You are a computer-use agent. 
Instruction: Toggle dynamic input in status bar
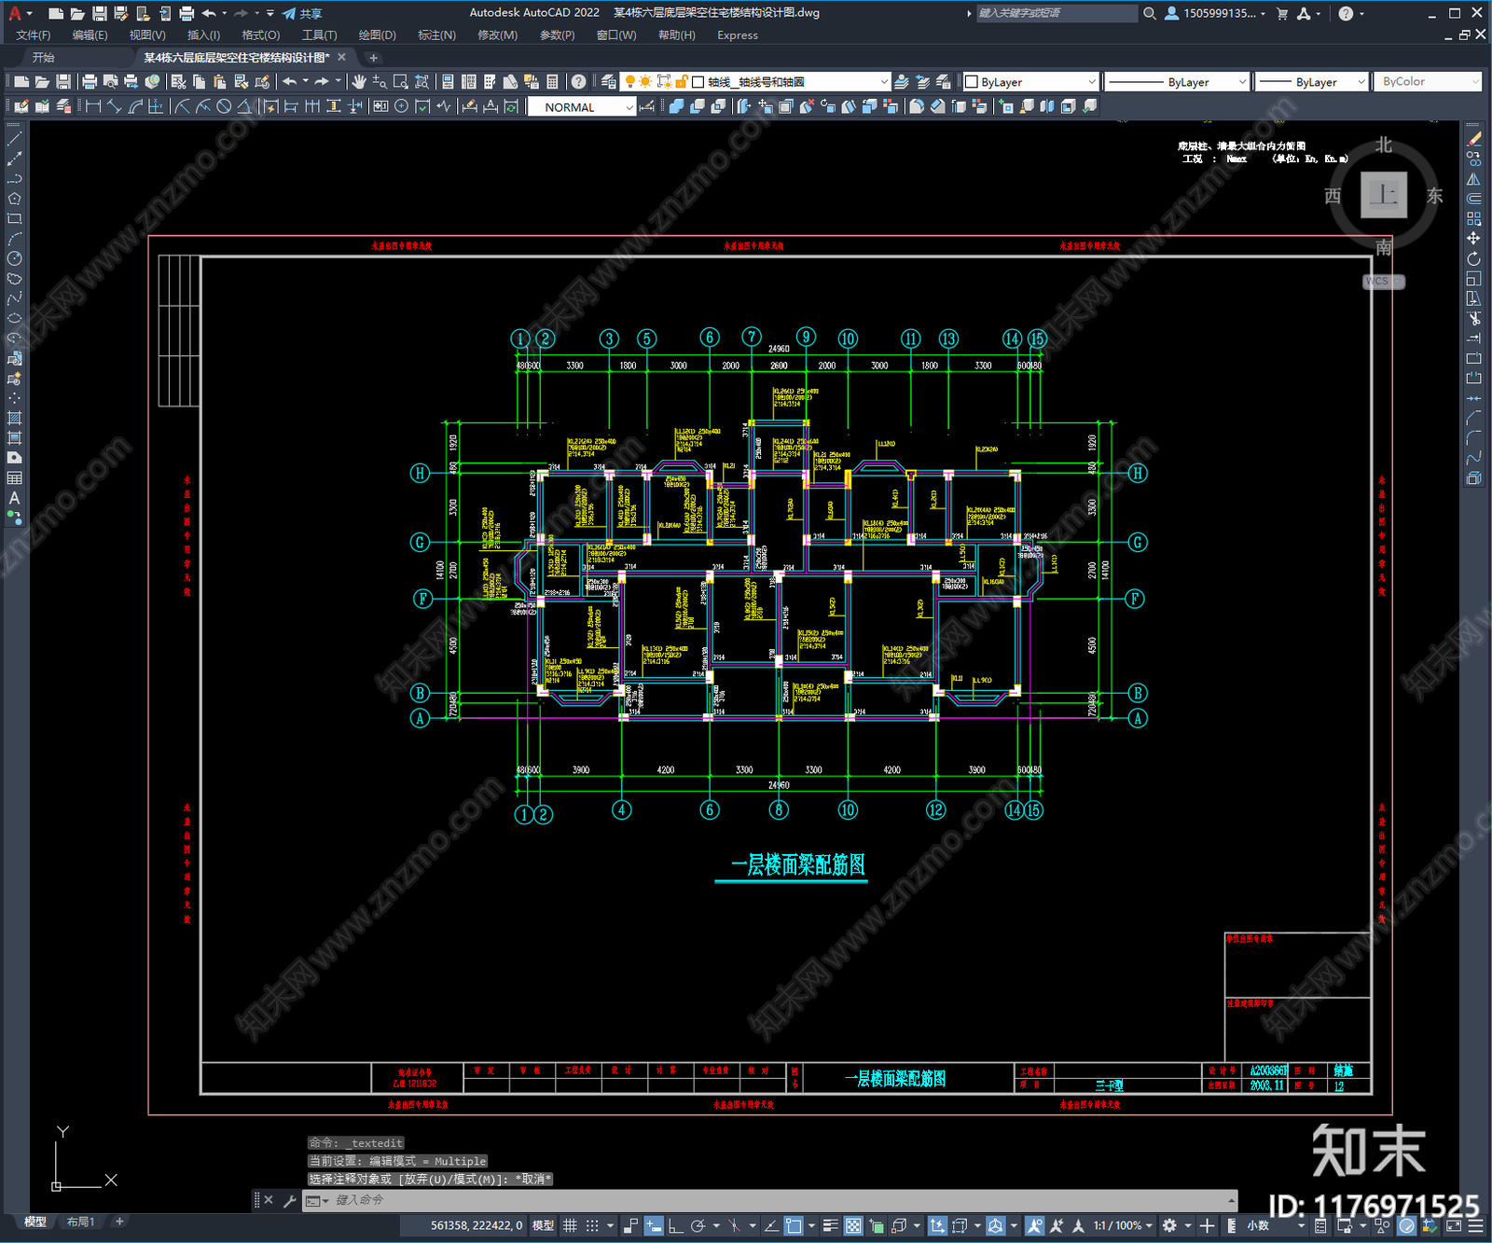(654, 1225)
